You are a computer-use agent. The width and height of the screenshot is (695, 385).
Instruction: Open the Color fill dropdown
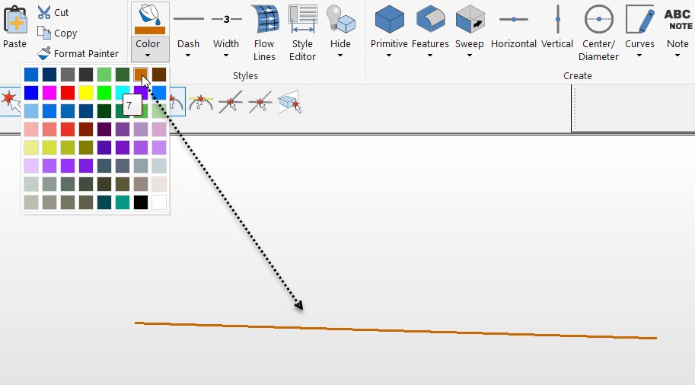click(148, 54)
